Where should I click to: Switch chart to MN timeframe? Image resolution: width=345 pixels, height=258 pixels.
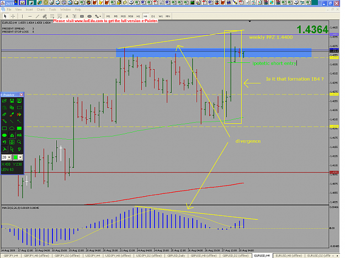pyautogui.click(x=168, y=16)
